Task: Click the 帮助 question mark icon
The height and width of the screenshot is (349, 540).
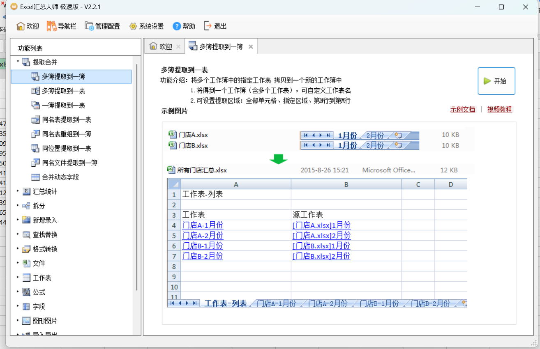Action: pos(177,26)
